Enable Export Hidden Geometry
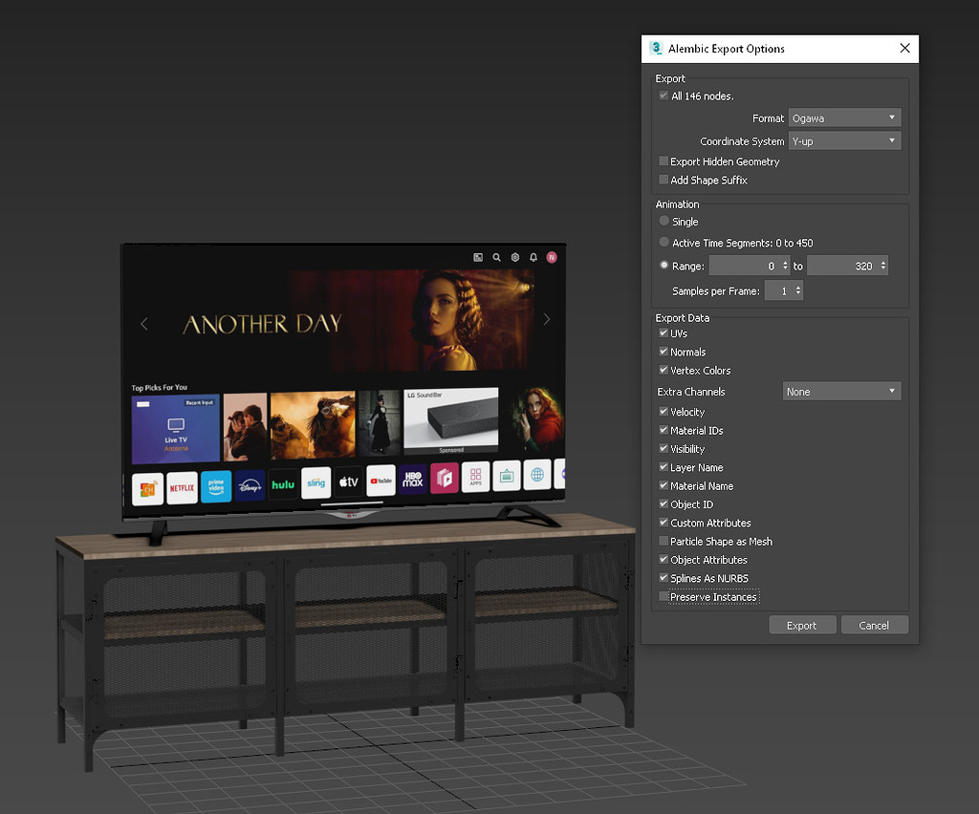 tap(664, 161)
